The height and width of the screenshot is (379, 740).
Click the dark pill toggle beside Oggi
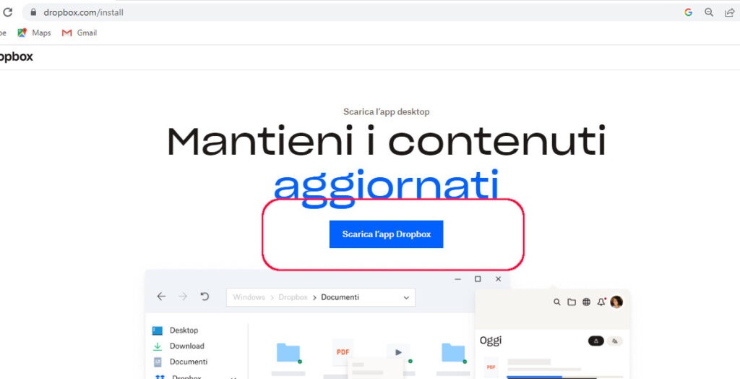tap(596, 341)
